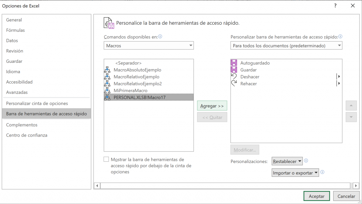Click the Guardar floppy disk icon
The image size is (362, 204).
point(234,70)
